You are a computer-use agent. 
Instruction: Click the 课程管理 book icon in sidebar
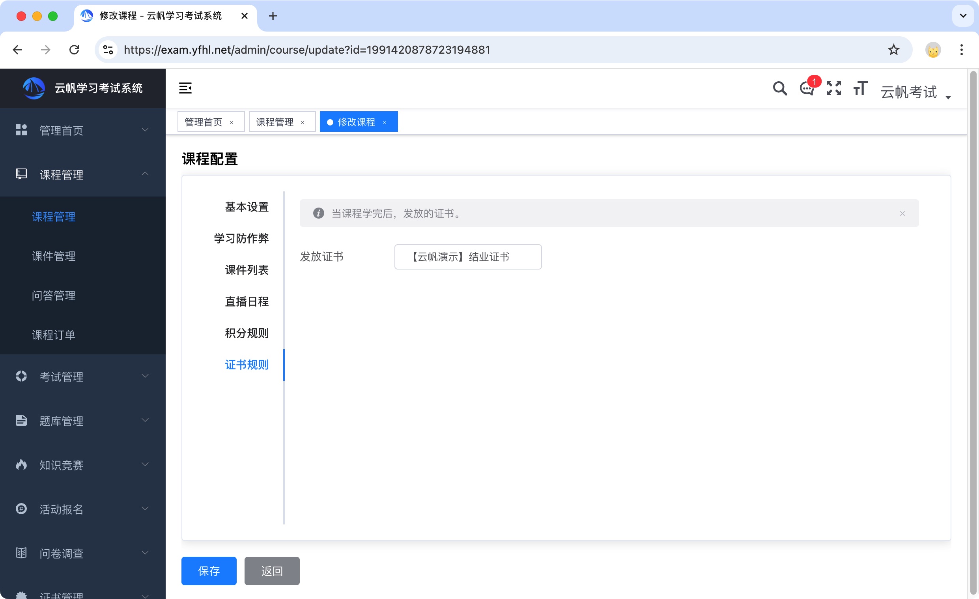pyautogui.click(x=21, y=174)
